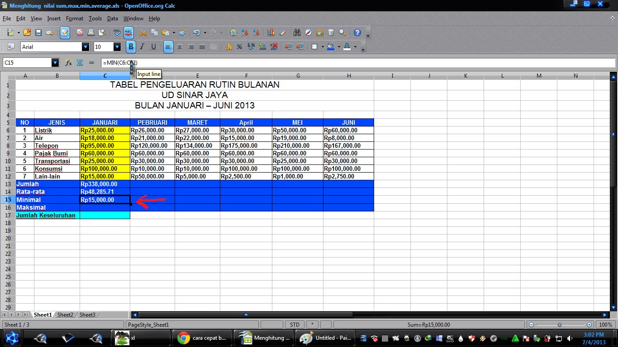618x347 pixels.
Task: Open the Name Box dropdown showing C15
Action: click(56, 62)
